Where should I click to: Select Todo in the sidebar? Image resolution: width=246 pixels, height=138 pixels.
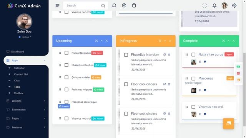tap(17, 87)
